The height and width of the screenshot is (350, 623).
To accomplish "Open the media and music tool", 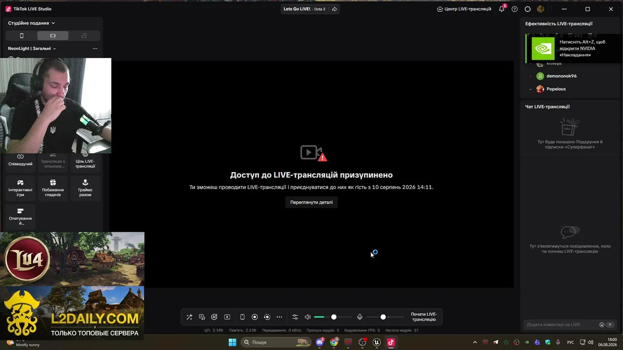I will point(202,317).
